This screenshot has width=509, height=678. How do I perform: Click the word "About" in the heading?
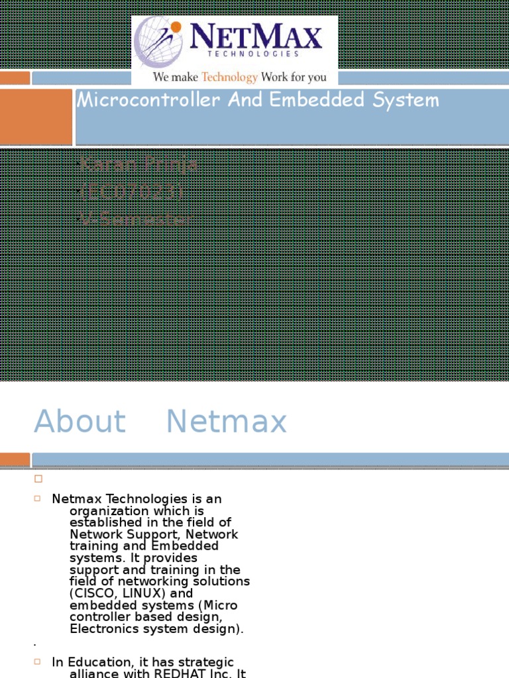pyautogui.click(x=80, y=420)
